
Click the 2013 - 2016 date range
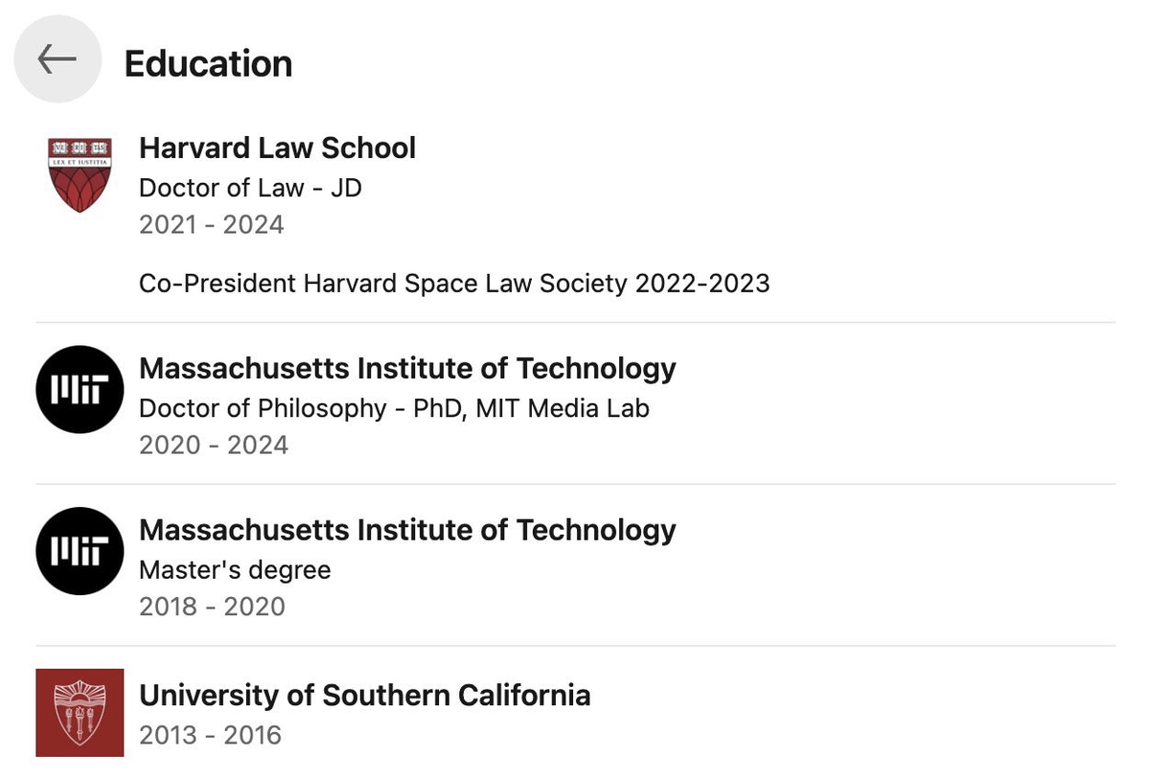pos(210,735)
